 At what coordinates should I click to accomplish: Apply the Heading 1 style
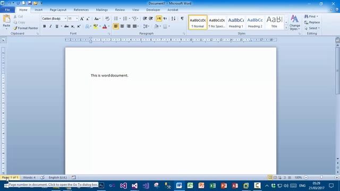pyautogui.click(x=236, y=22)
